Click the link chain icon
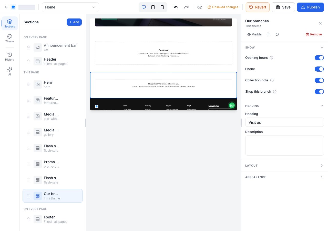Viewport: 328px width, 231px height. coord(200,7)
